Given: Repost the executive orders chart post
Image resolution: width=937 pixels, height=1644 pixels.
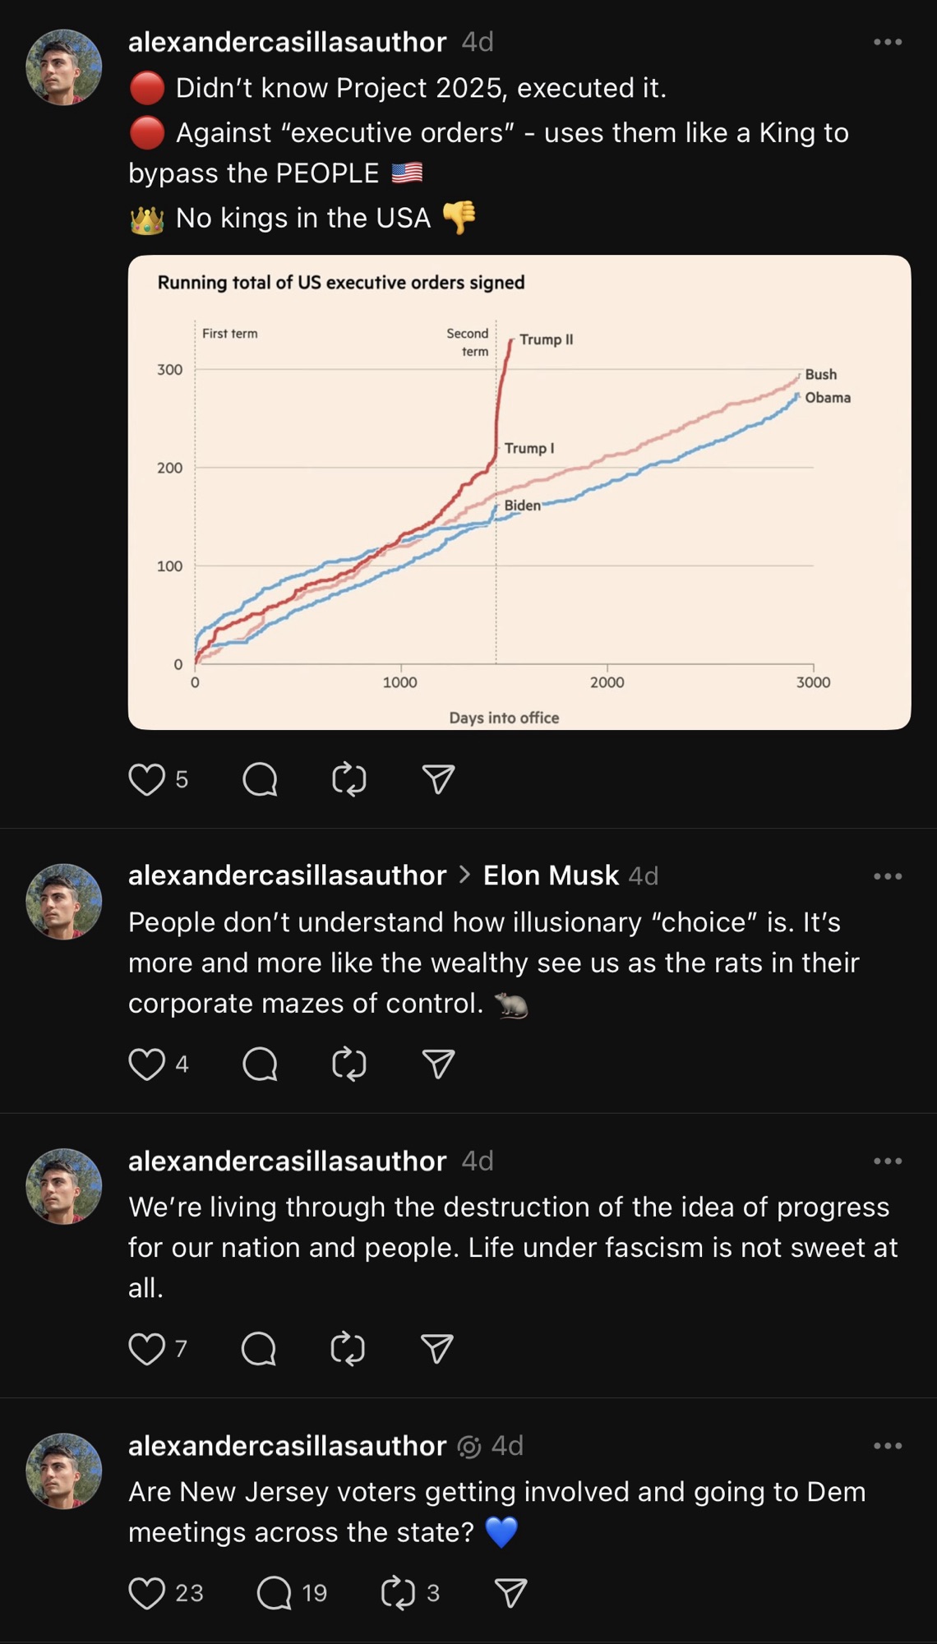Looking at the screenshot, I should pyautogui.click(x=348, y=779).
